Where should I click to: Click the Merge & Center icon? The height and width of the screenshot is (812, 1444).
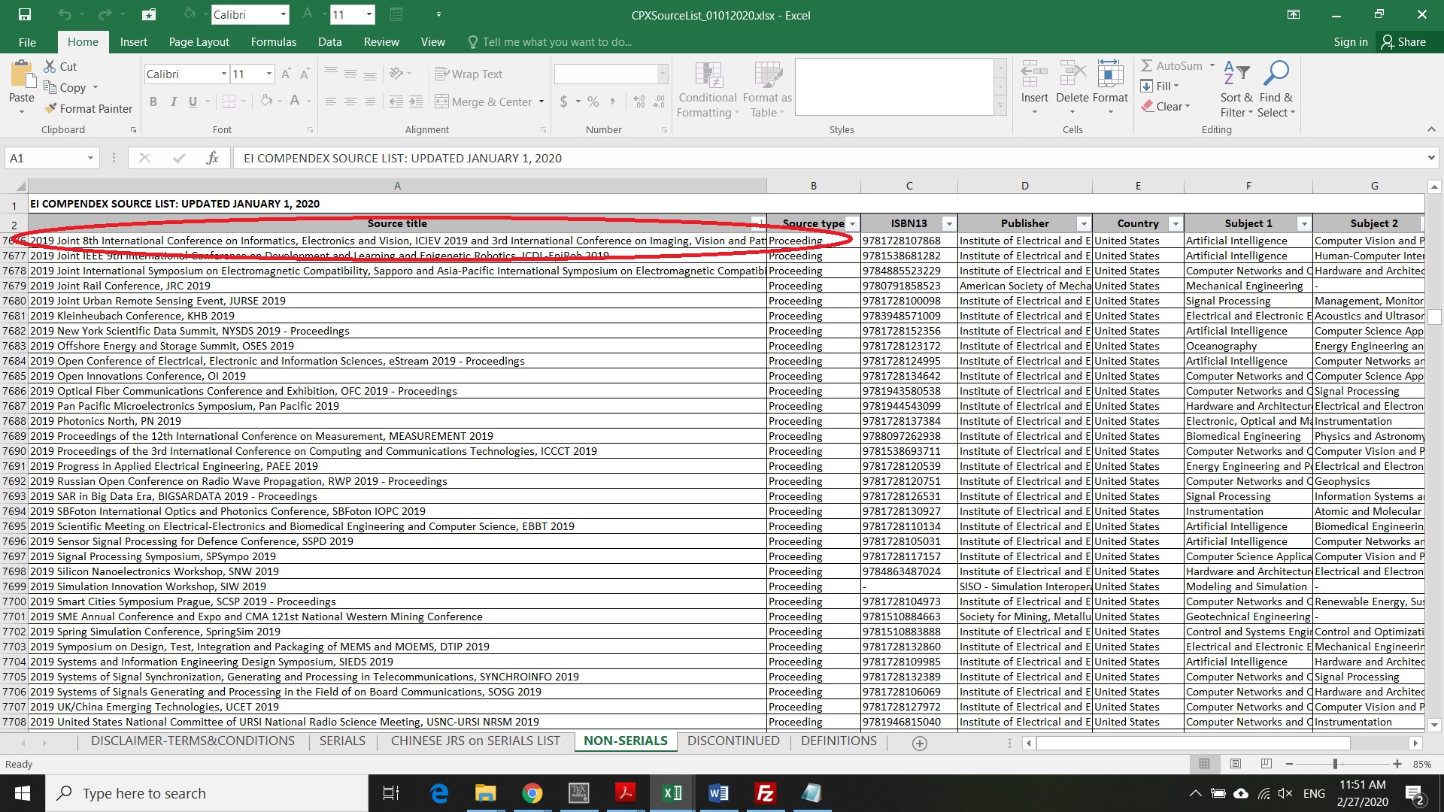click(442, 101)
